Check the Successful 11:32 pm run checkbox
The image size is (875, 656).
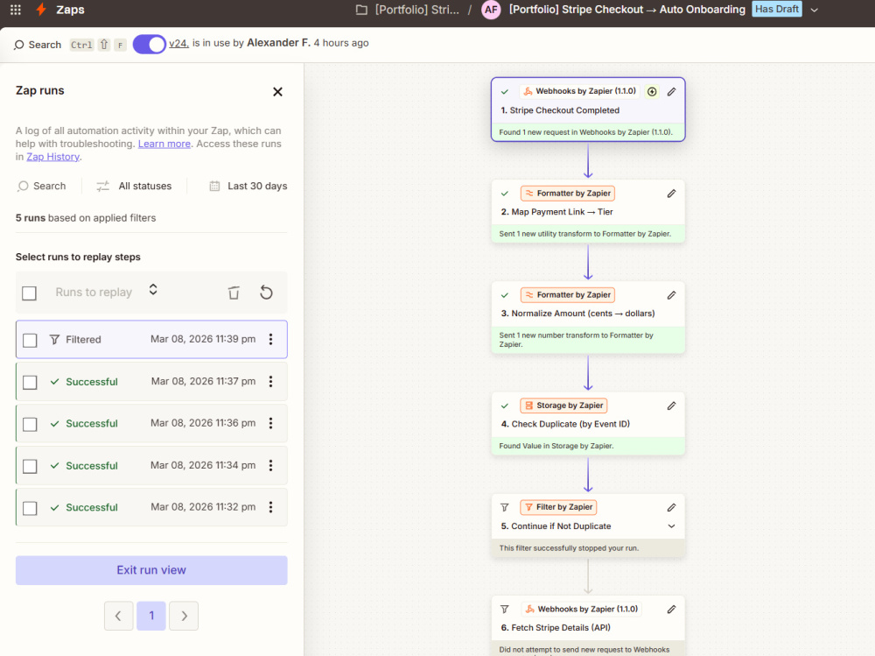click(30, 508)
